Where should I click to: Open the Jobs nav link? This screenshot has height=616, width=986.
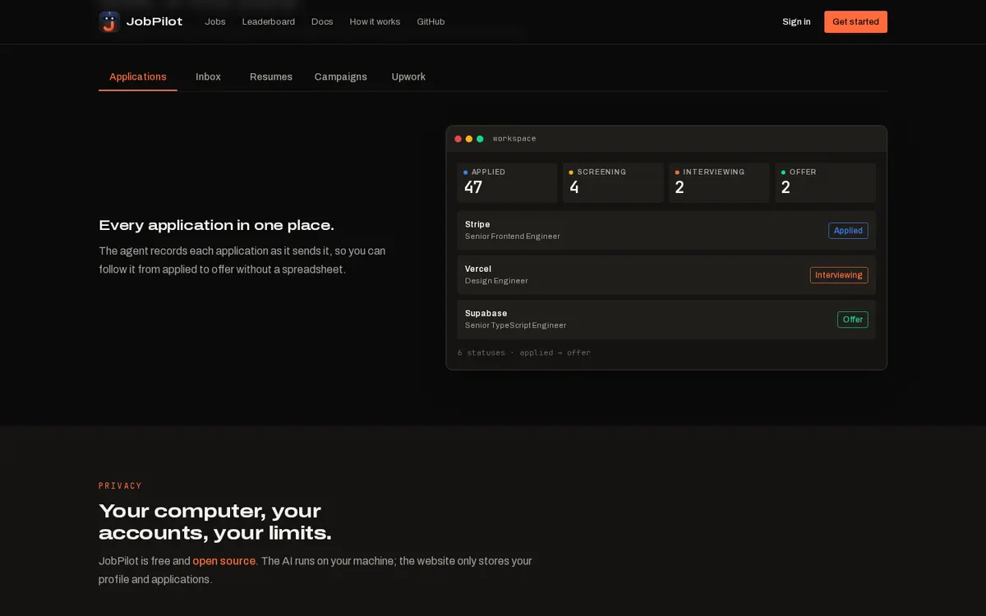(x=215, y=22)
